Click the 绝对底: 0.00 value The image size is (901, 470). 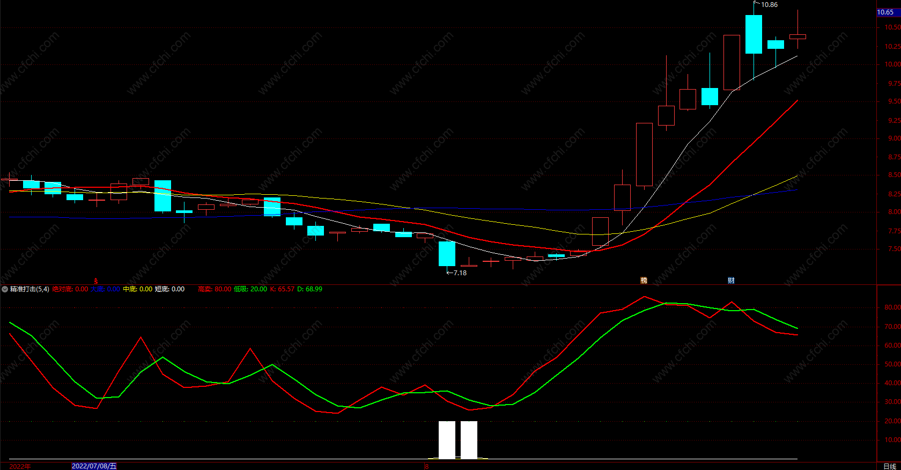click(70, 289)
